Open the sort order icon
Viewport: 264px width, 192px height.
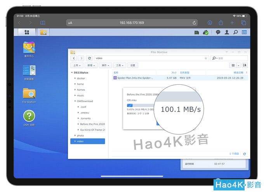click(245, 65)
